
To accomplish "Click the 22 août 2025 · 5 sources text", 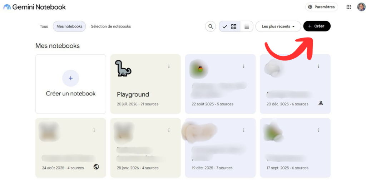I will point(212,104).
